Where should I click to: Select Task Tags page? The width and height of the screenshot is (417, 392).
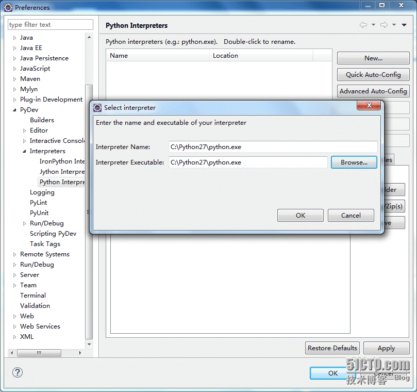pyautogui.click(x=45, y=244)
